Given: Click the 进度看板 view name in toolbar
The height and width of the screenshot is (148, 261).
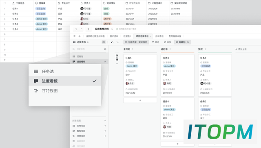Looking at the screenshot, I should click(81, 42).
